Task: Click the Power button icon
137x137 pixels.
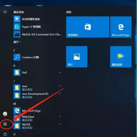Action: click(5, 134)
